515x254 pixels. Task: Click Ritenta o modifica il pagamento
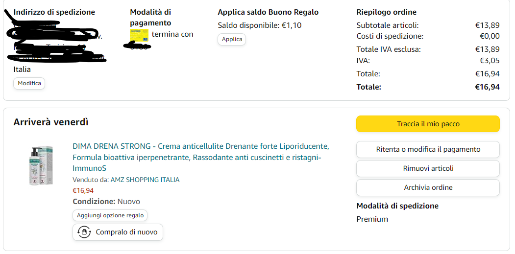(428, 149)
